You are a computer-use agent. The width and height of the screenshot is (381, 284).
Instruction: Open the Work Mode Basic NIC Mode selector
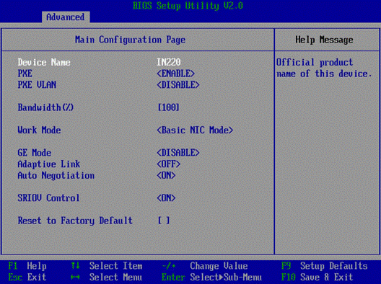click(x=195, y=130)
